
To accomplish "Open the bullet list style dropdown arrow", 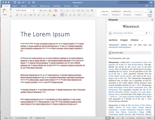I will pyautogui.click(x=64, y=10).
